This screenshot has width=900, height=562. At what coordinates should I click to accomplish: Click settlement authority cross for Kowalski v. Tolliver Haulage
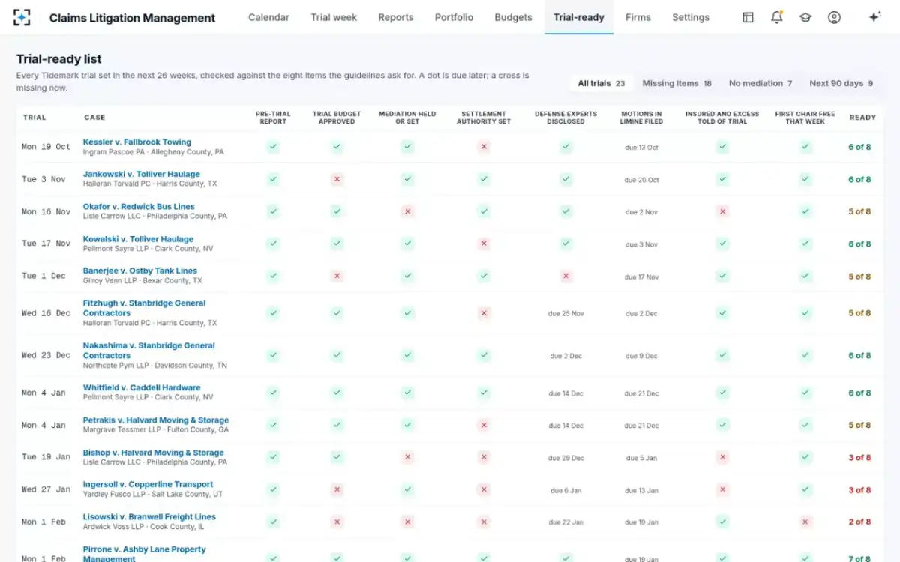(x=484, y=244)
